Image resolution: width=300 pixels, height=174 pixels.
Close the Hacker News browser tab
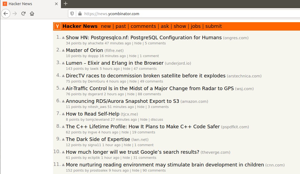(x=56, y=4)
